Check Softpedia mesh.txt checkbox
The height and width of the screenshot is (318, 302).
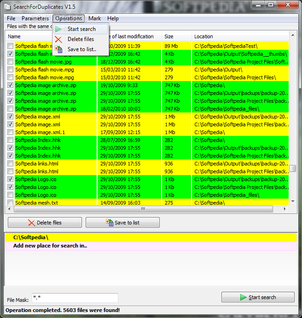[x=10, y=202]
